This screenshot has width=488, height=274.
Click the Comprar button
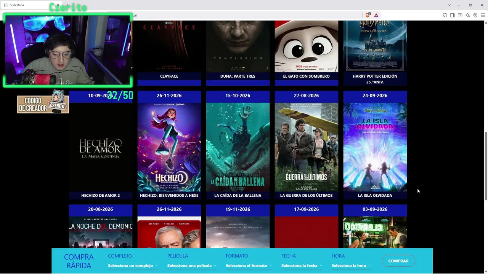pos(398,261)
